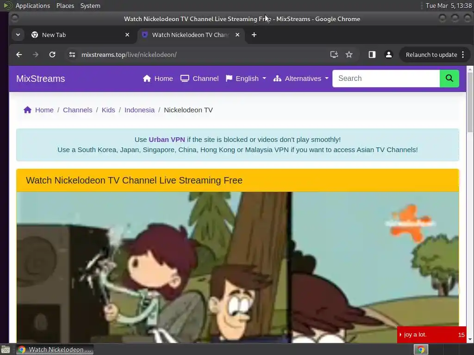Click the Search input field

click(x=386, y=79)
